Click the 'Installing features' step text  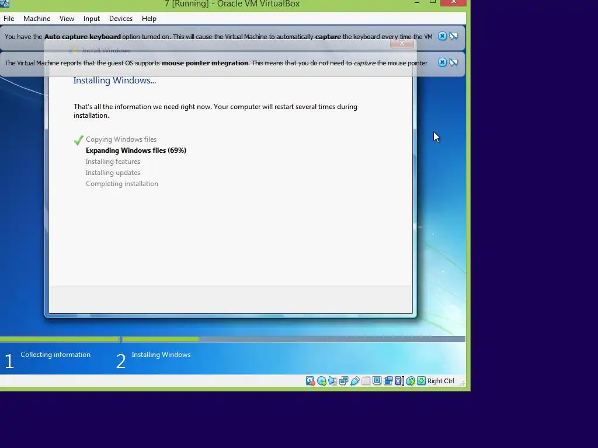[113, 162]
